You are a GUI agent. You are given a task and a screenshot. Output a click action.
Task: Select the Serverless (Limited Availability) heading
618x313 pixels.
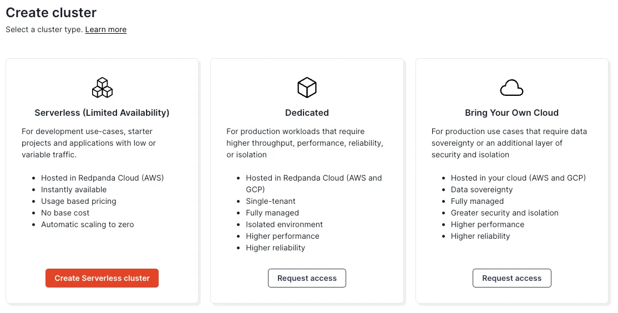point(102,112)
